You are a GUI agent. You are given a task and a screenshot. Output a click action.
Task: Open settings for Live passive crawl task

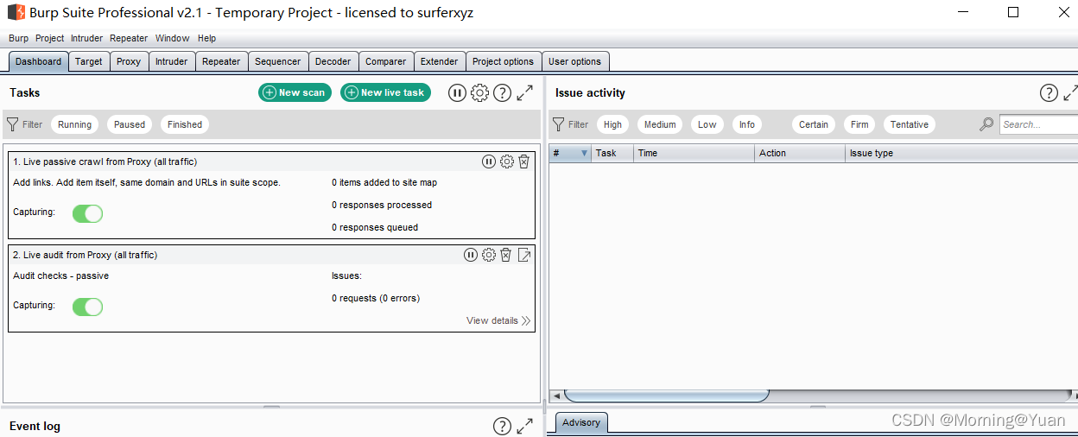tap(507, 161)
